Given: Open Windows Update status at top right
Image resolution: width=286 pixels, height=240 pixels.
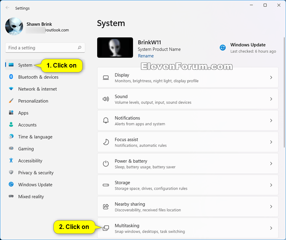Looking at the screenshot, I should point(248,48).
